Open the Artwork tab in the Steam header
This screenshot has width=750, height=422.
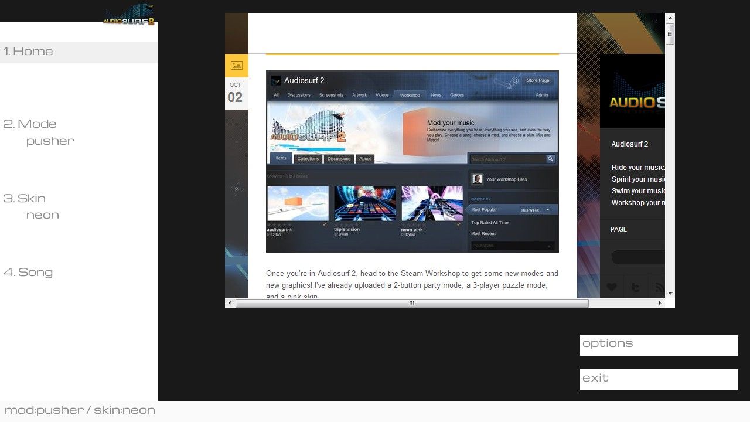(x=360, y=95)
